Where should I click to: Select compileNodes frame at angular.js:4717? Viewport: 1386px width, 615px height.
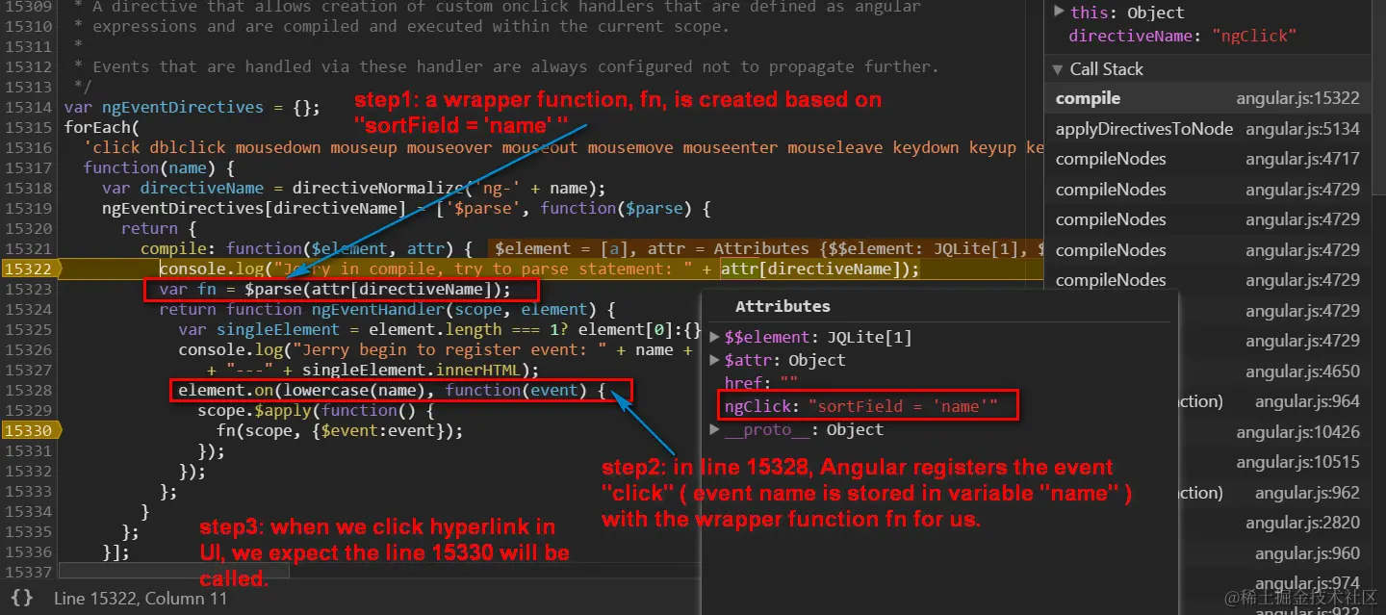(x=1208, y=159)
